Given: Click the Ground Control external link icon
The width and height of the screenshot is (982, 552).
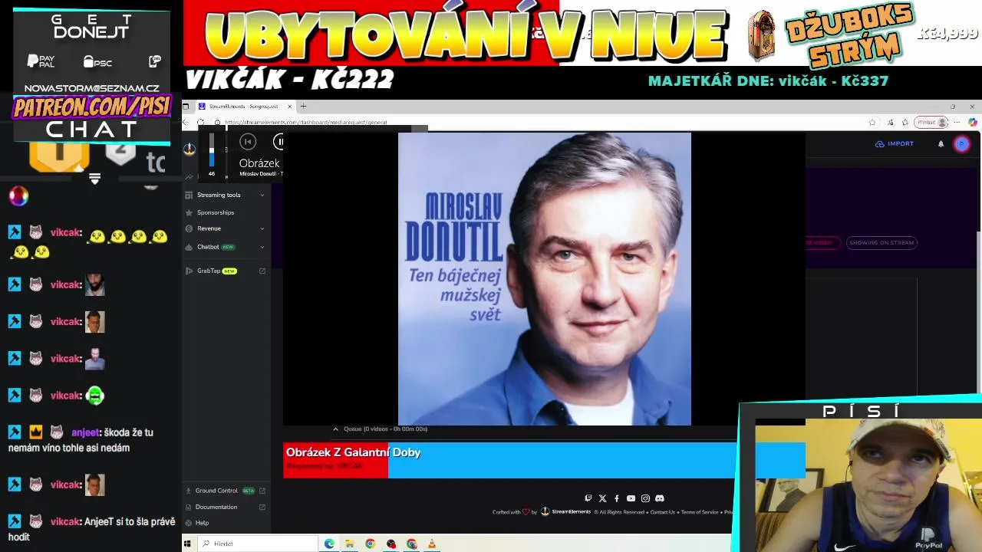Looking at the screenshot, I should pyautogui.click(x=262, y=491).
